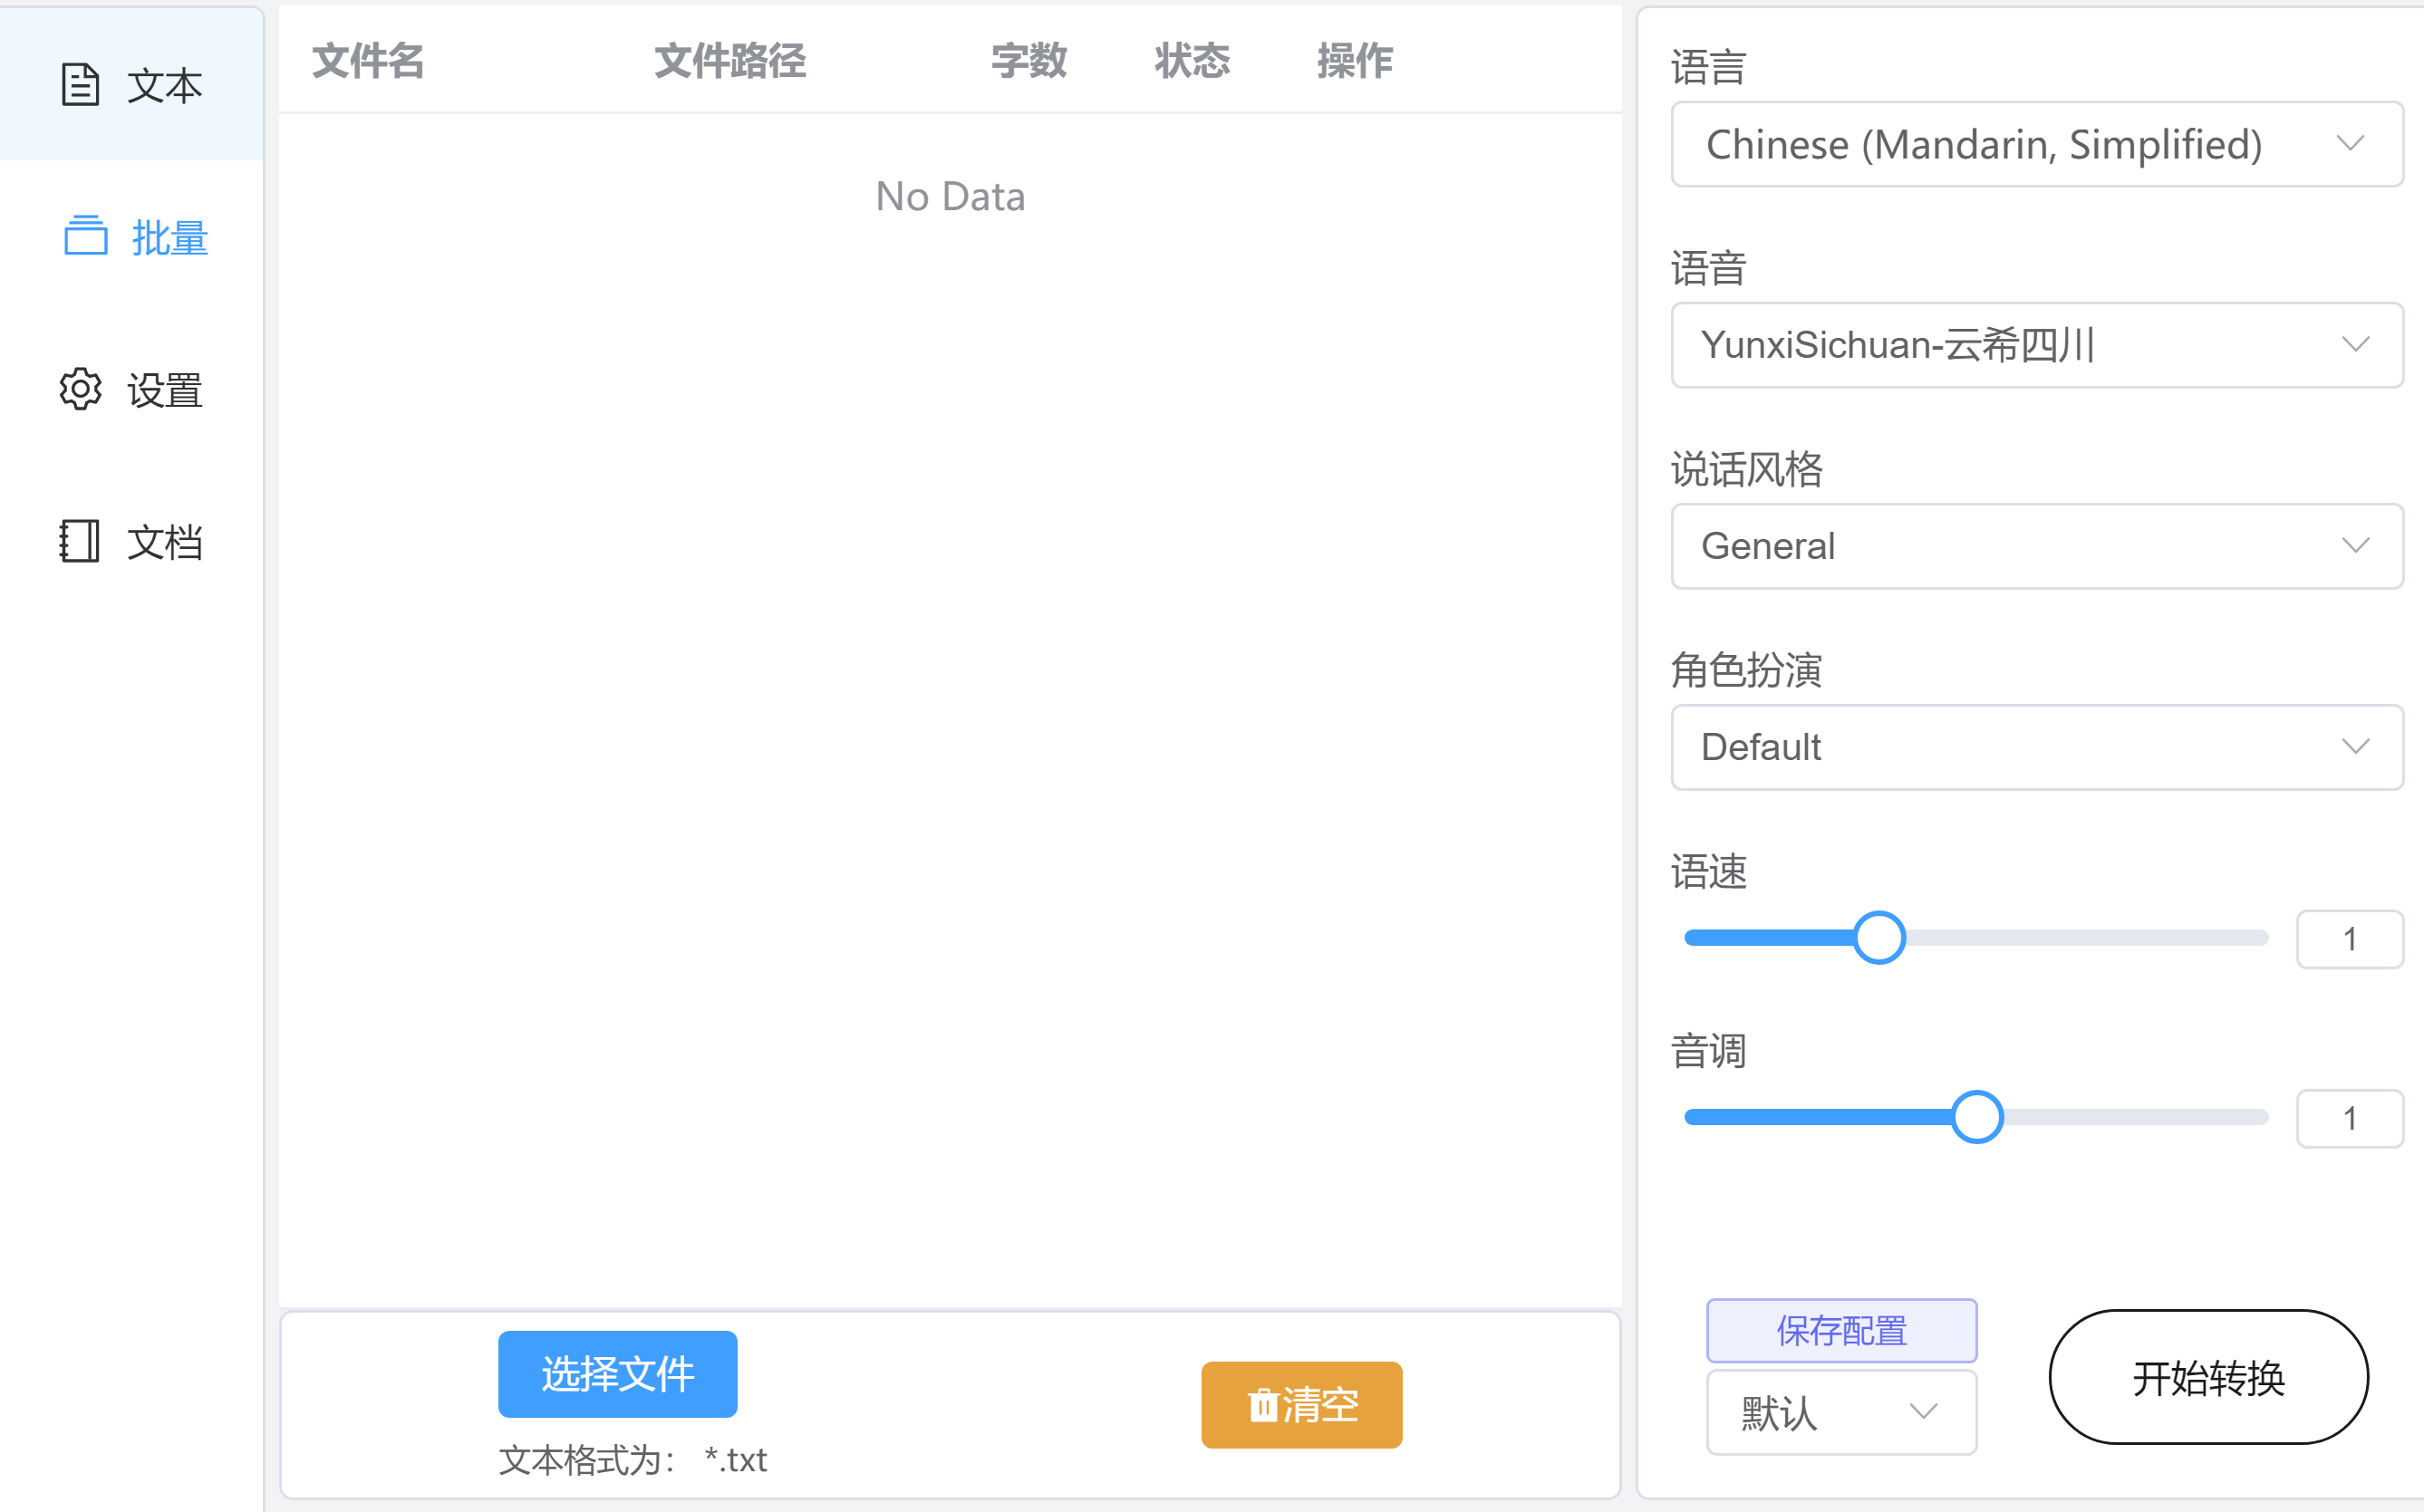This screenshot has width=2424, height=1512.
Task: Click the No Data placeholder text
Action: (x=950, y=196)
